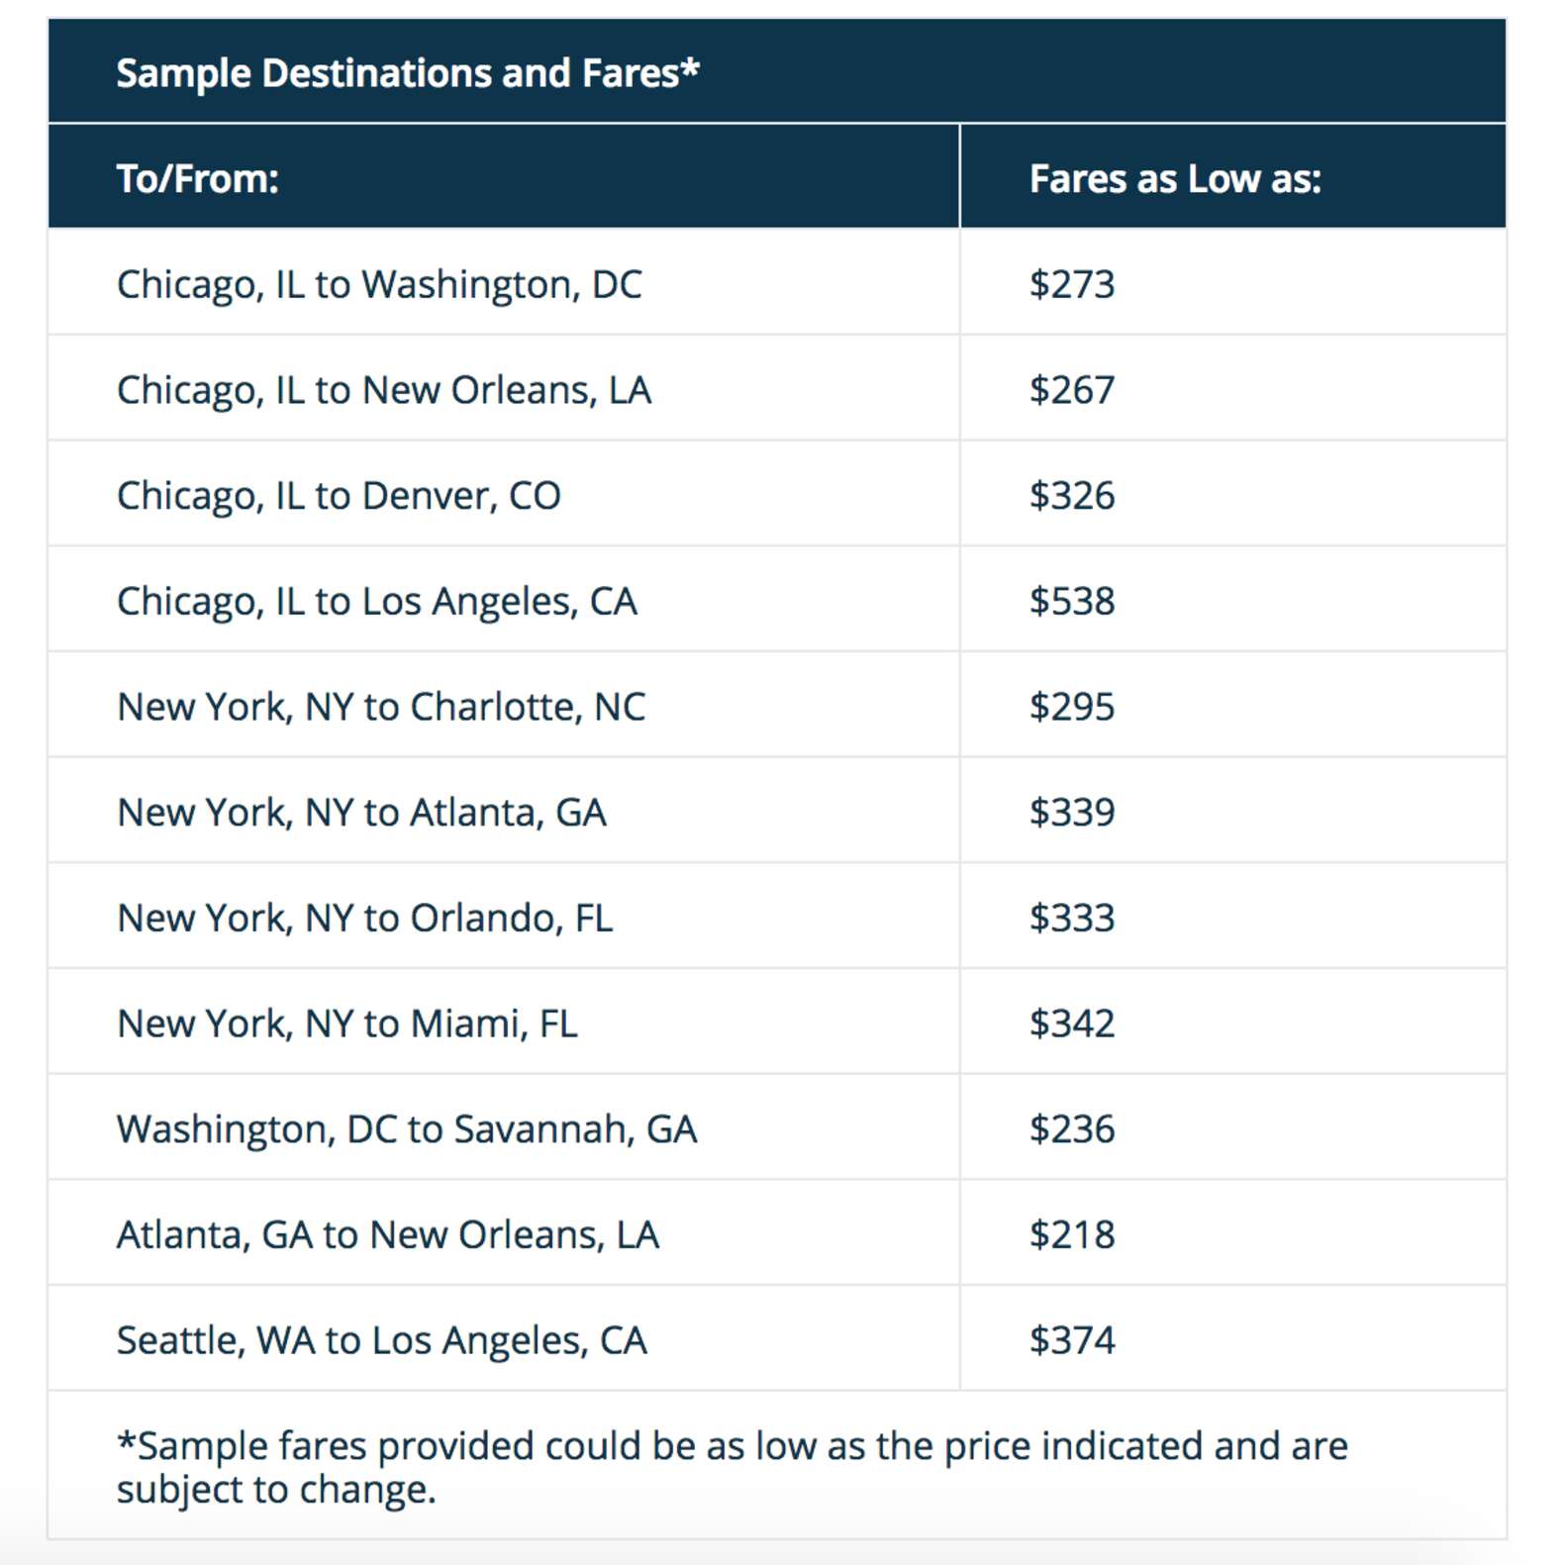Click the $333 fare amount
1568x1565 pixels.
tap(1072, 919)
